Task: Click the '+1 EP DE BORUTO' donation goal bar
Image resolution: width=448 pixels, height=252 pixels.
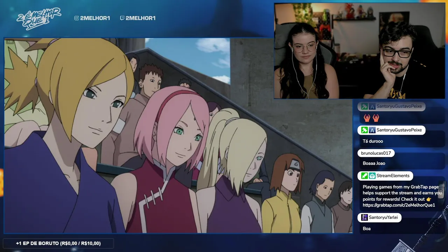Action: (x=58, y=243)
